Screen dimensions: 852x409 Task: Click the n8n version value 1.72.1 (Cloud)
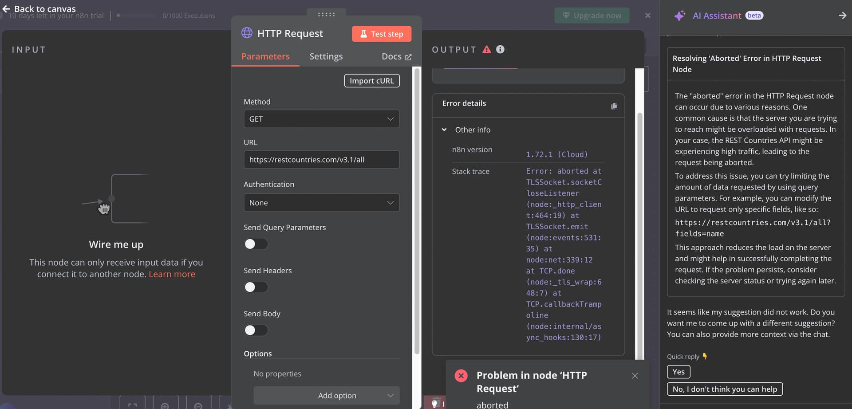[557, 154]
